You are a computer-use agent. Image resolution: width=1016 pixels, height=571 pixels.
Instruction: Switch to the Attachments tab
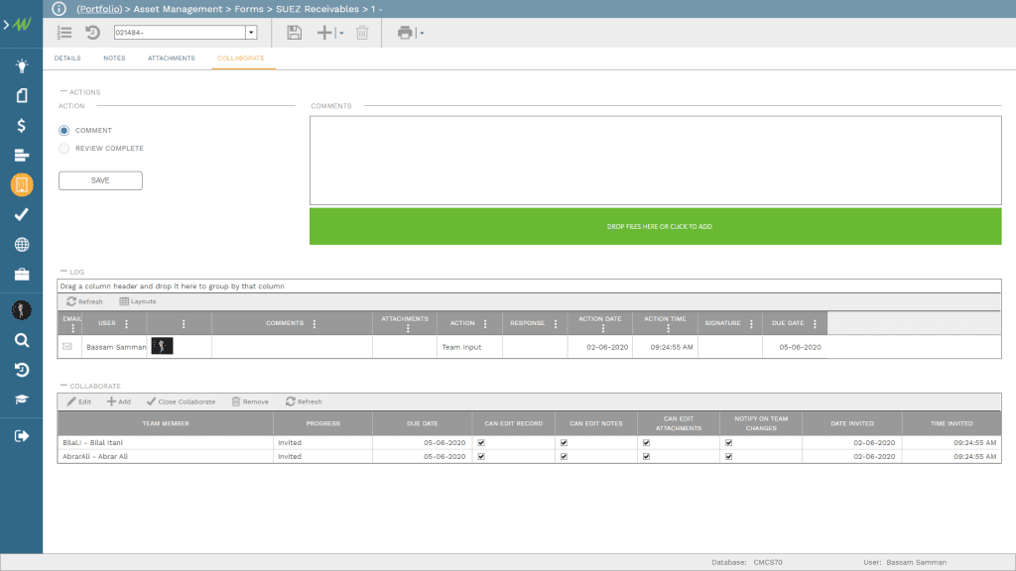point(171,57)
